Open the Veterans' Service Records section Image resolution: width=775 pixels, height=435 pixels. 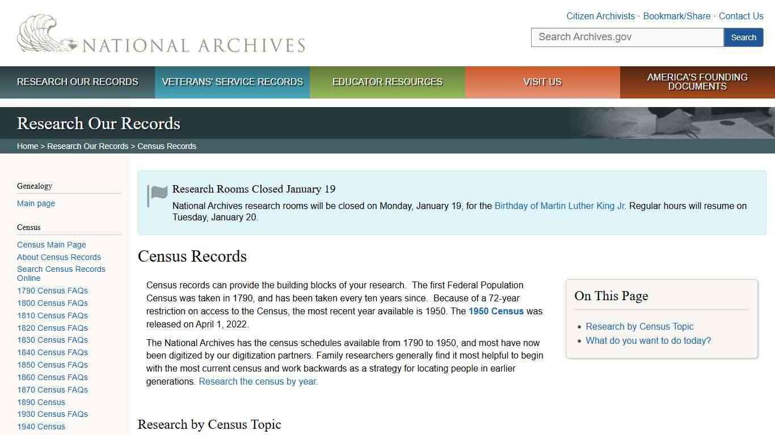[x=232, y=82]
